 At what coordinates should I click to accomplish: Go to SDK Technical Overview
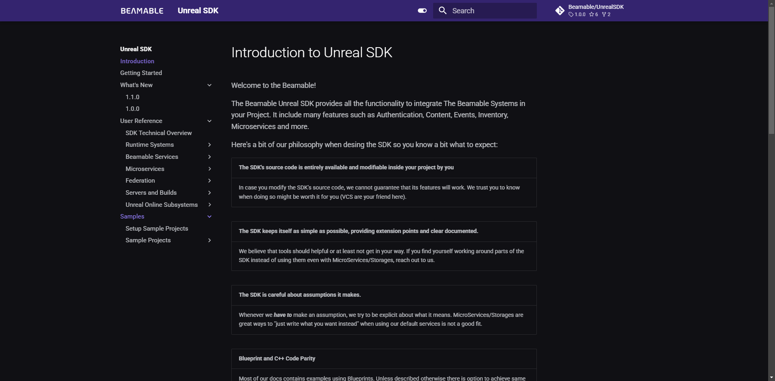click(x=159, y=133)
